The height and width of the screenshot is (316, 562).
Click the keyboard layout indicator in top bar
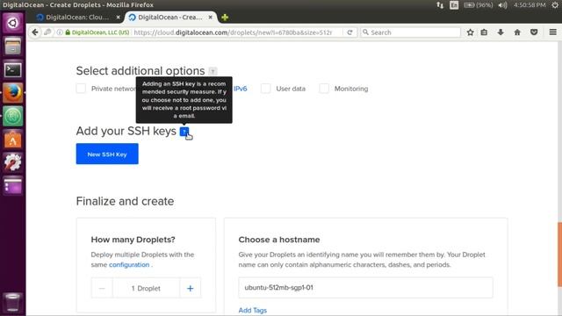(x=454, y=5)
